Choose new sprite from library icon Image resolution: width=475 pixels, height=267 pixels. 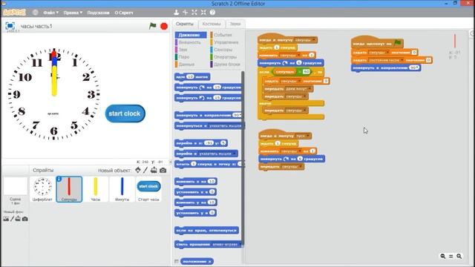[x=138, y=170]
